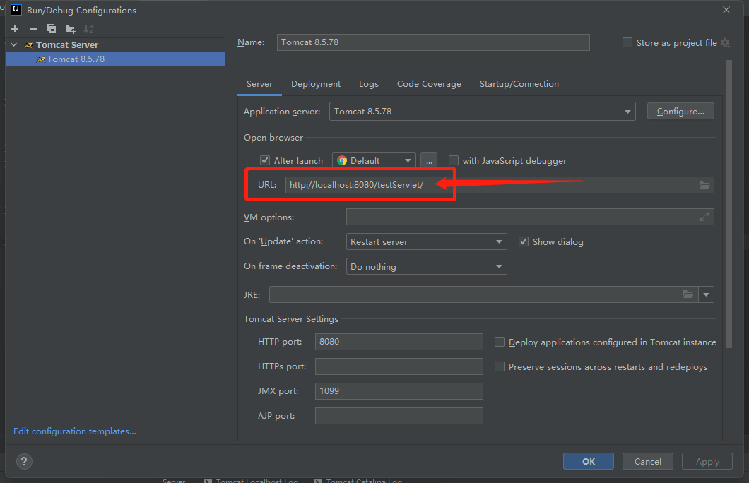Viewport: 749px width, 483px height.
Task: Click the browse folder icon in URL field
Action: point(704,185)
